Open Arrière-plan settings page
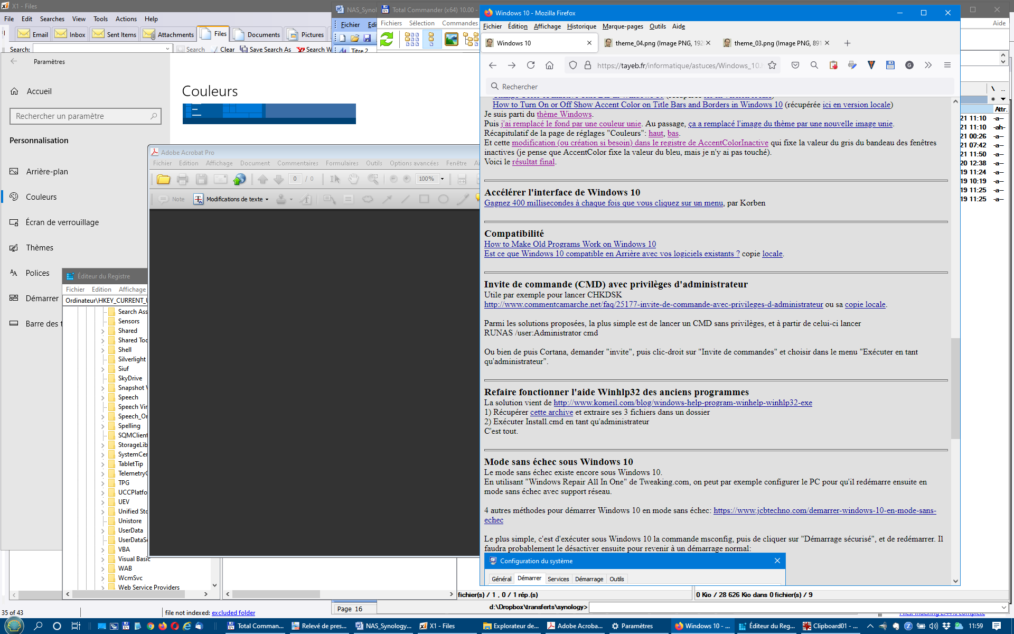1014x634 pixels. [x=47, y=172]
